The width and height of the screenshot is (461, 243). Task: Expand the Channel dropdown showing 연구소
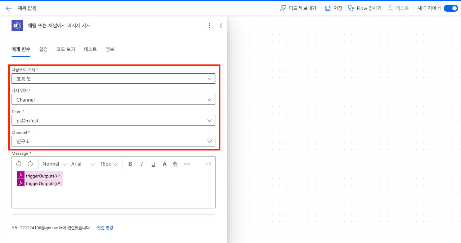tap(113, 141)
